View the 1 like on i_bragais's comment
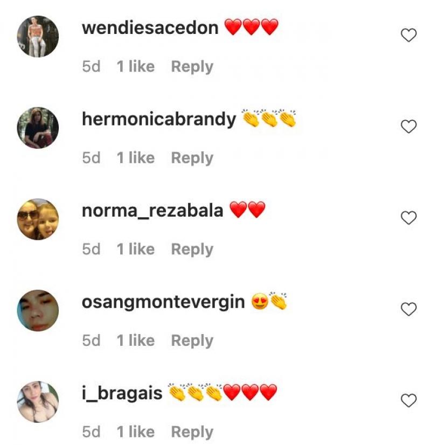Screen dimensions: 431x445 click(136, 432)
